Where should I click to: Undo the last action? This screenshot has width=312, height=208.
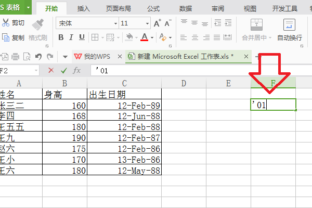tap(38, 57)
